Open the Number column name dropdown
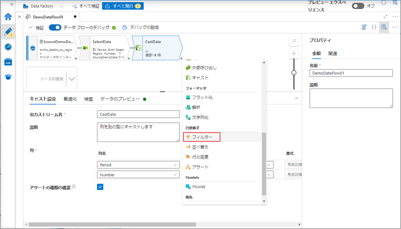Screen dimensions: 401x229 point(138,175)
